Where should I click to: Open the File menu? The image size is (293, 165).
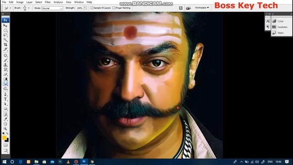[x=4, y=2]
